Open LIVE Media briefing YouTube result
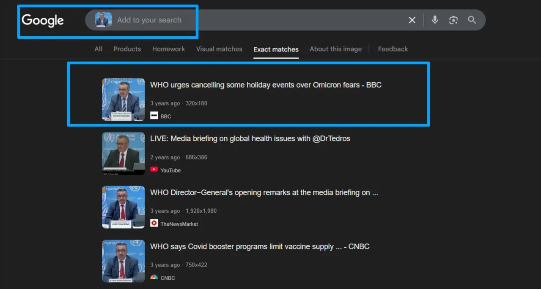Screen dimensions: 541x289 pos(250,138)
